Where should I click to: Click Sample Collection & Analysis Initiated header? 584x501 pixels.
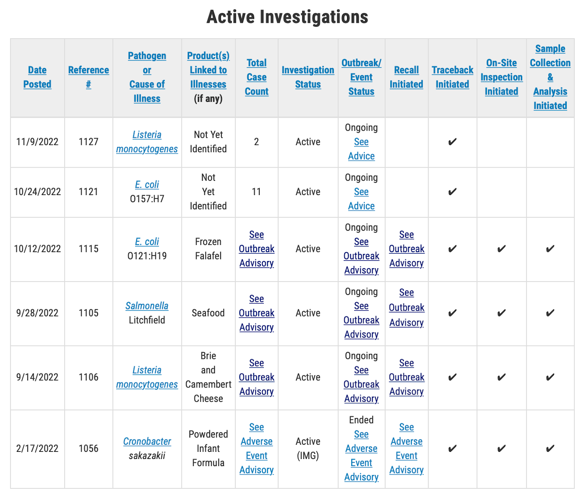click(550, 77)
